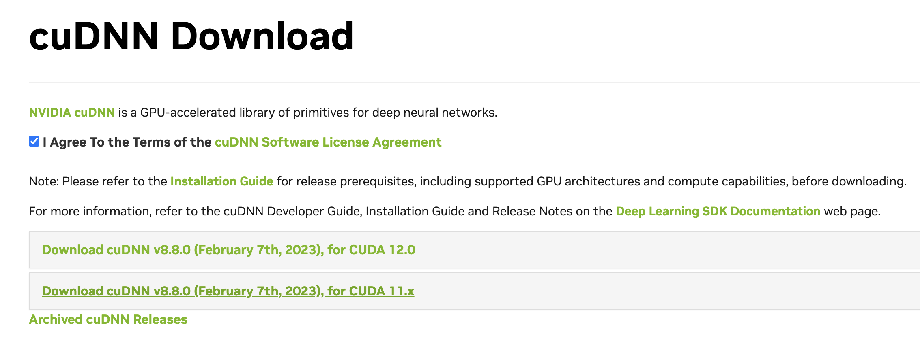Click the "I Agree To the Terms" label

[127, 142]
